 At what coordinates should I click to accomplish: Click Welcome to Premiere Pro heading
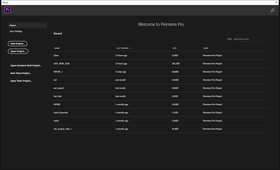point(161,24)
